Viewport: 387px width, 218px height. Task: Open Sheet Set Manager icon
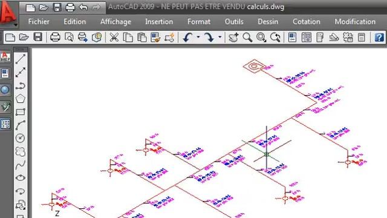(334, 38)
